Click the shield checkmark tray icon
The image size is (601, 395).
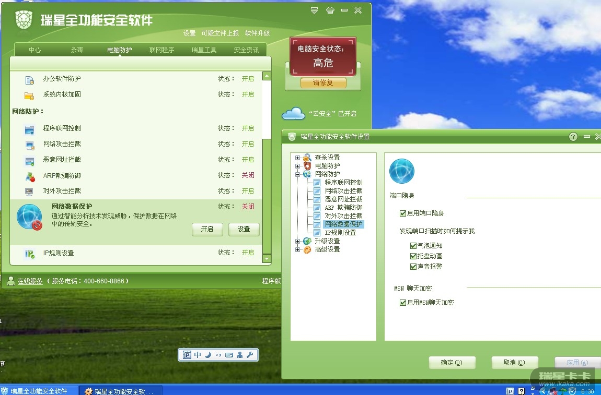tap(572, 391)
